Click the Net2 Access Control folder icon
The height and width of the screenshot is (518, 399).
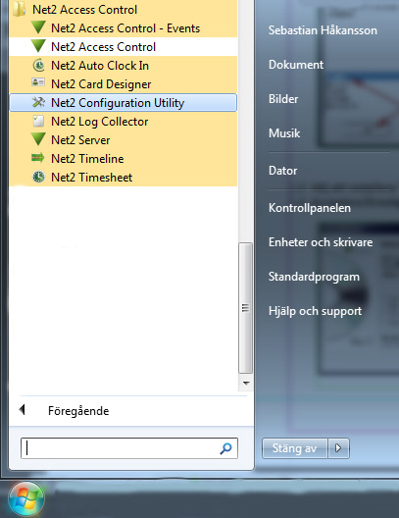pos(19,9)
